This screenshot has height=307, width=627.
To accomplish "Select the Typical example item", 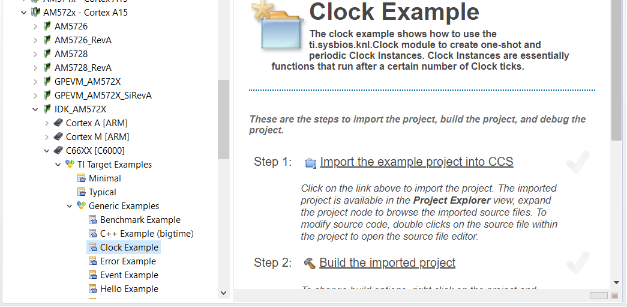I will click(102, 192).
